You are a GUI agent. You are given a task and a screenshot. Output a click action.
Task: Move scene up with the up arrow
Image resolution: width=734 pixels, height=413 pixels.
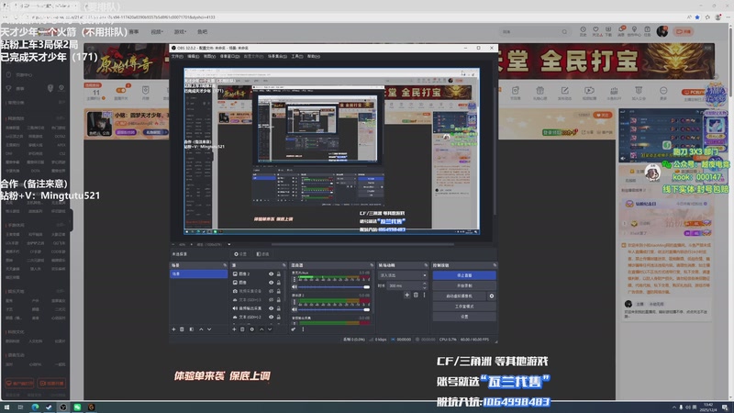point(201,329)
